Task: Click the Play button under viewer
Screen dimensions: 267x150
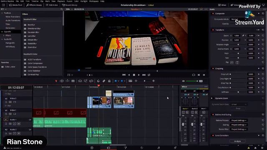Action: pos(139,75)
